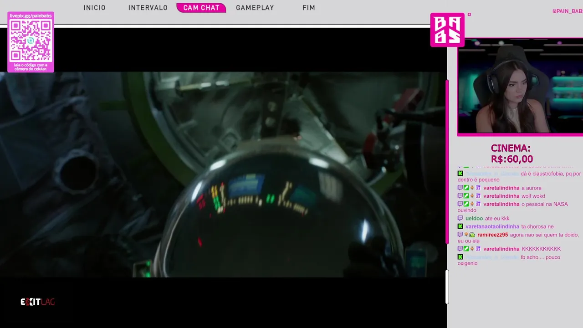Click 'tb acho.... pouco oxigenio' message
The height and width of the screenshot is (328, 583).
click(x=509, y=260)
